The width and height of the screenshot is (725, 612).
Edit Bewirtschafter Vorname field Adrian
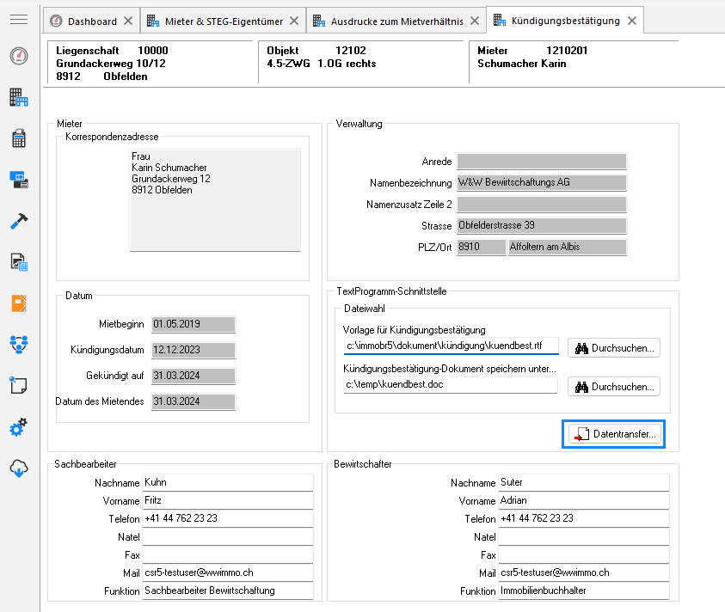[583, 500]
